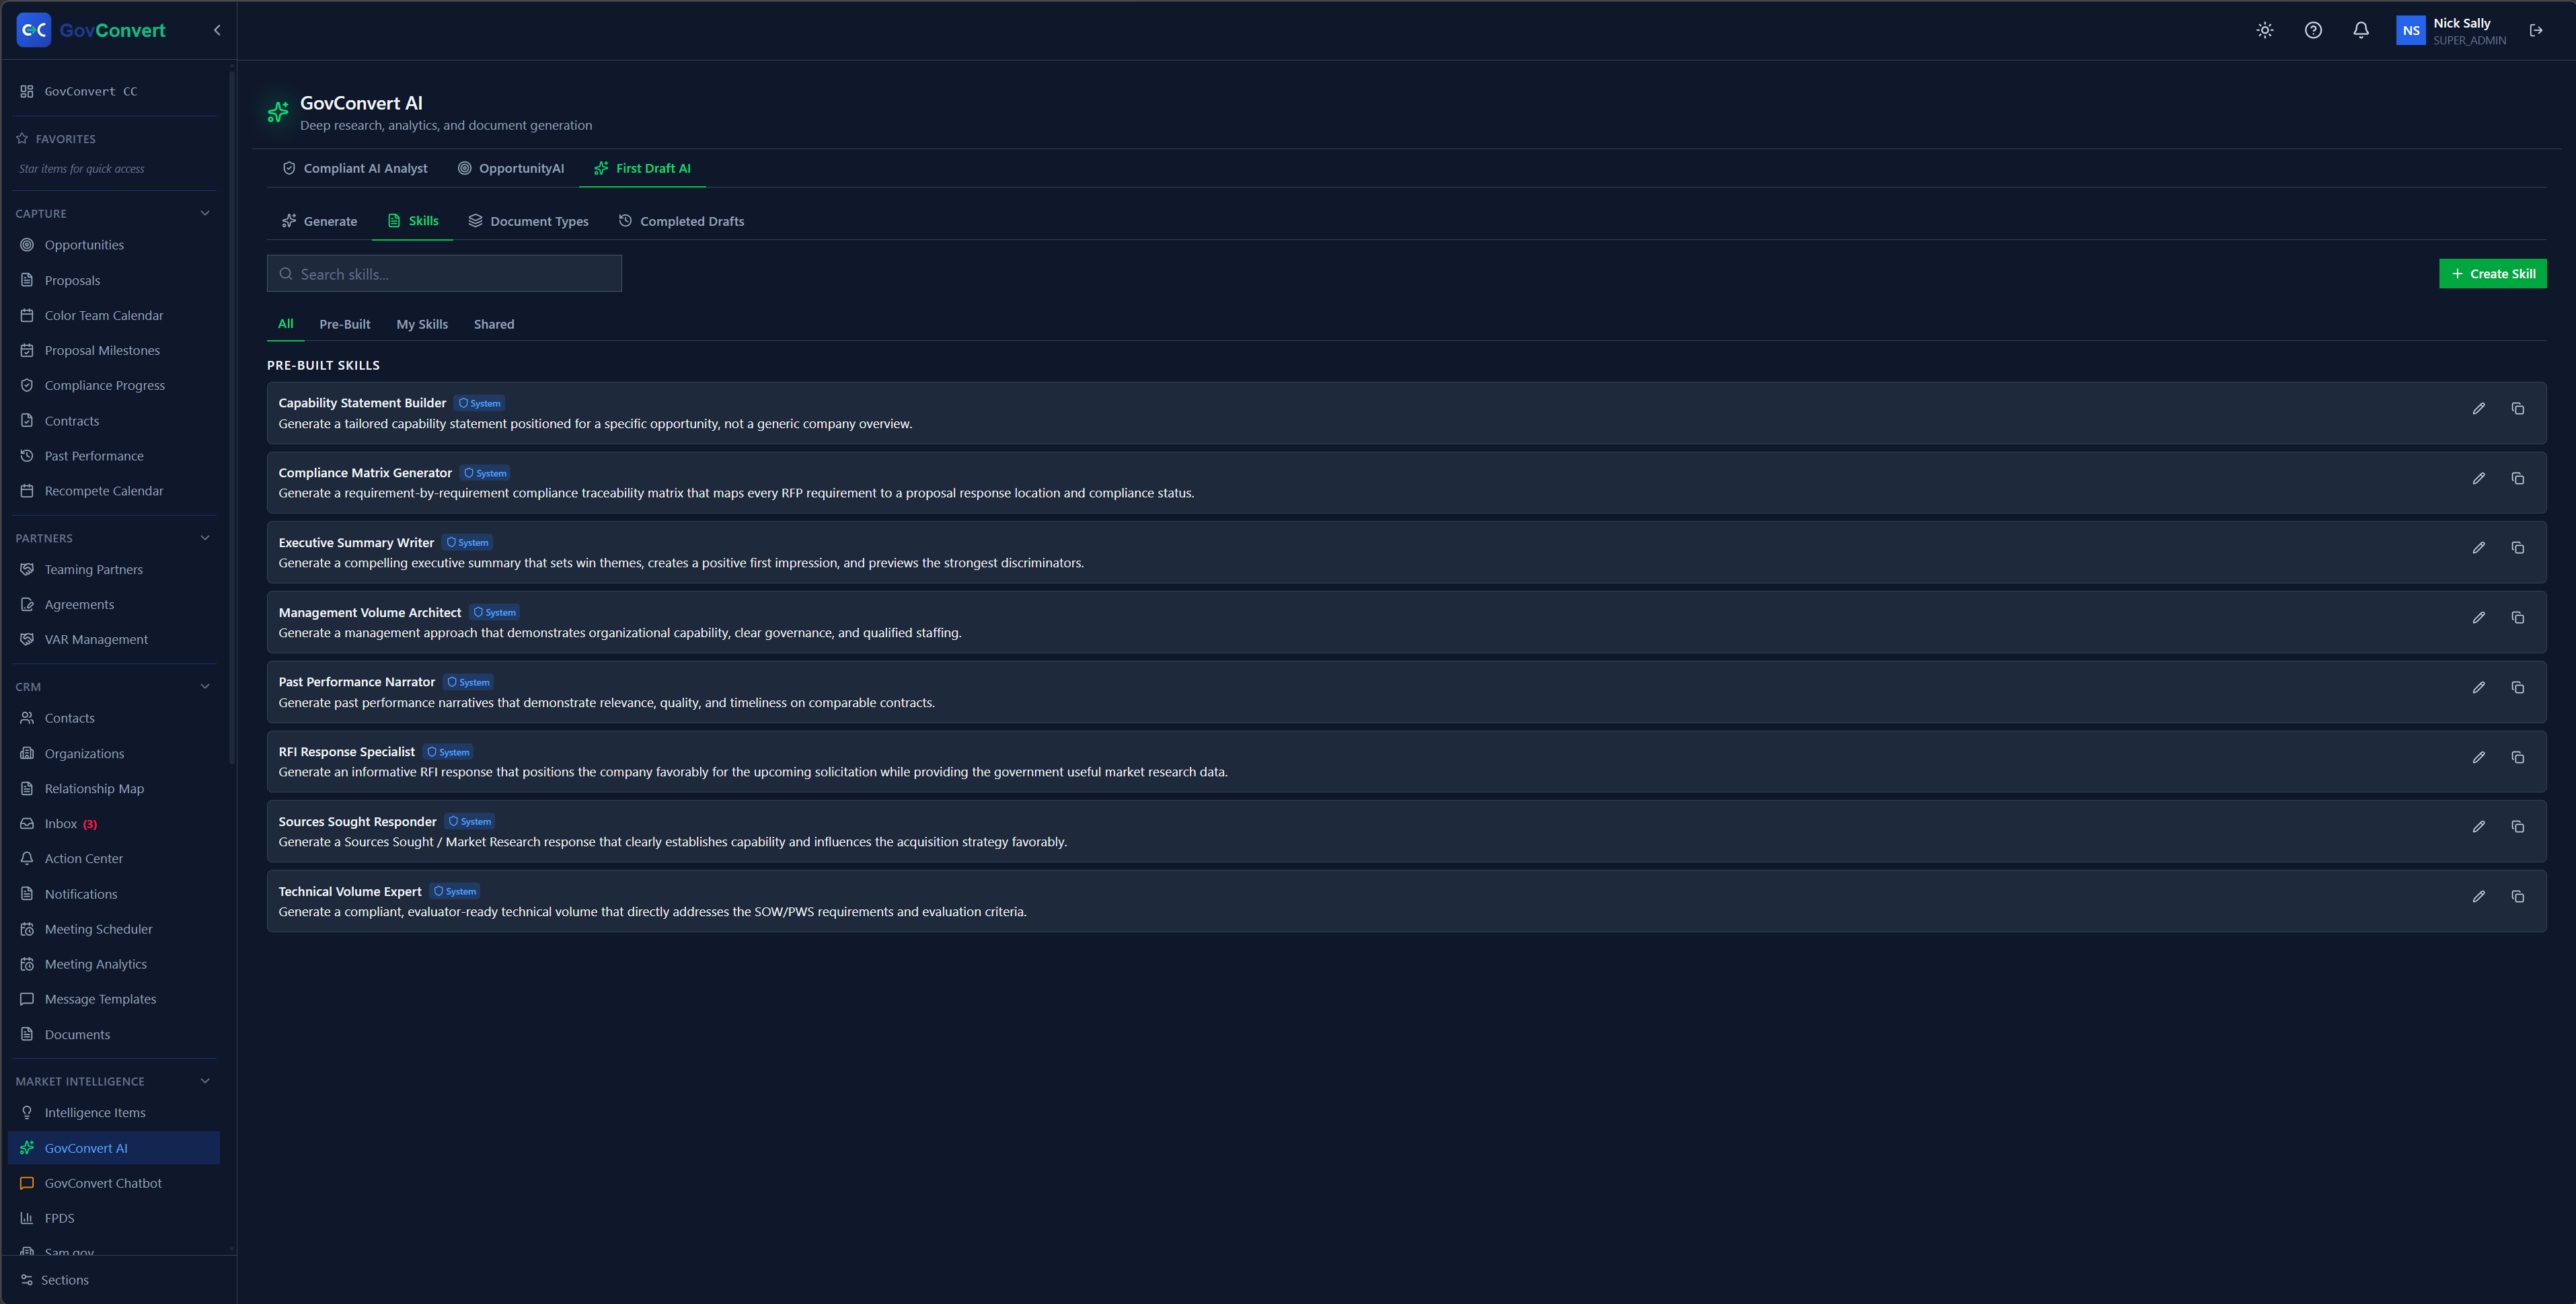
Task: Switch to the OpportunityAI tab
Action: click(511, 168)
